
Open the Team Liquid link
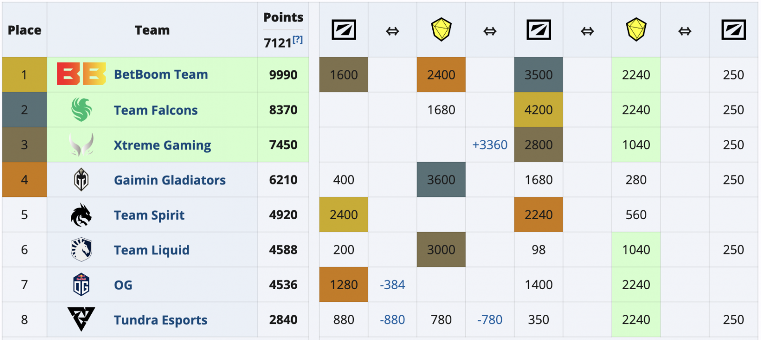pyautogui.click(x=151, y=250)
